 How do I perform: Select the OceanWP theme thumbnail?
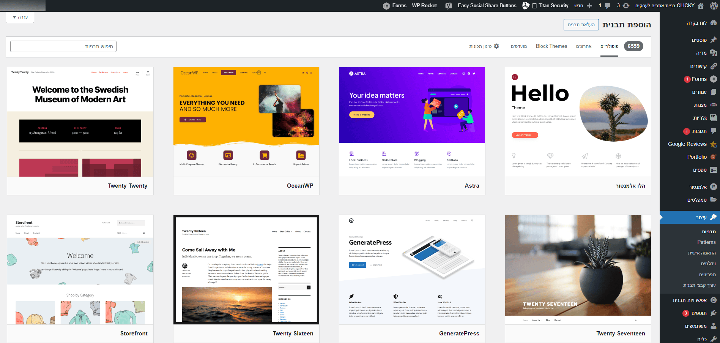[x=246, y=122]
